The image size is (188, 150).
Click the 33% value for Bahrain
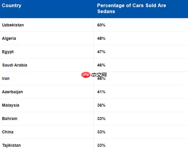[101, 119]
